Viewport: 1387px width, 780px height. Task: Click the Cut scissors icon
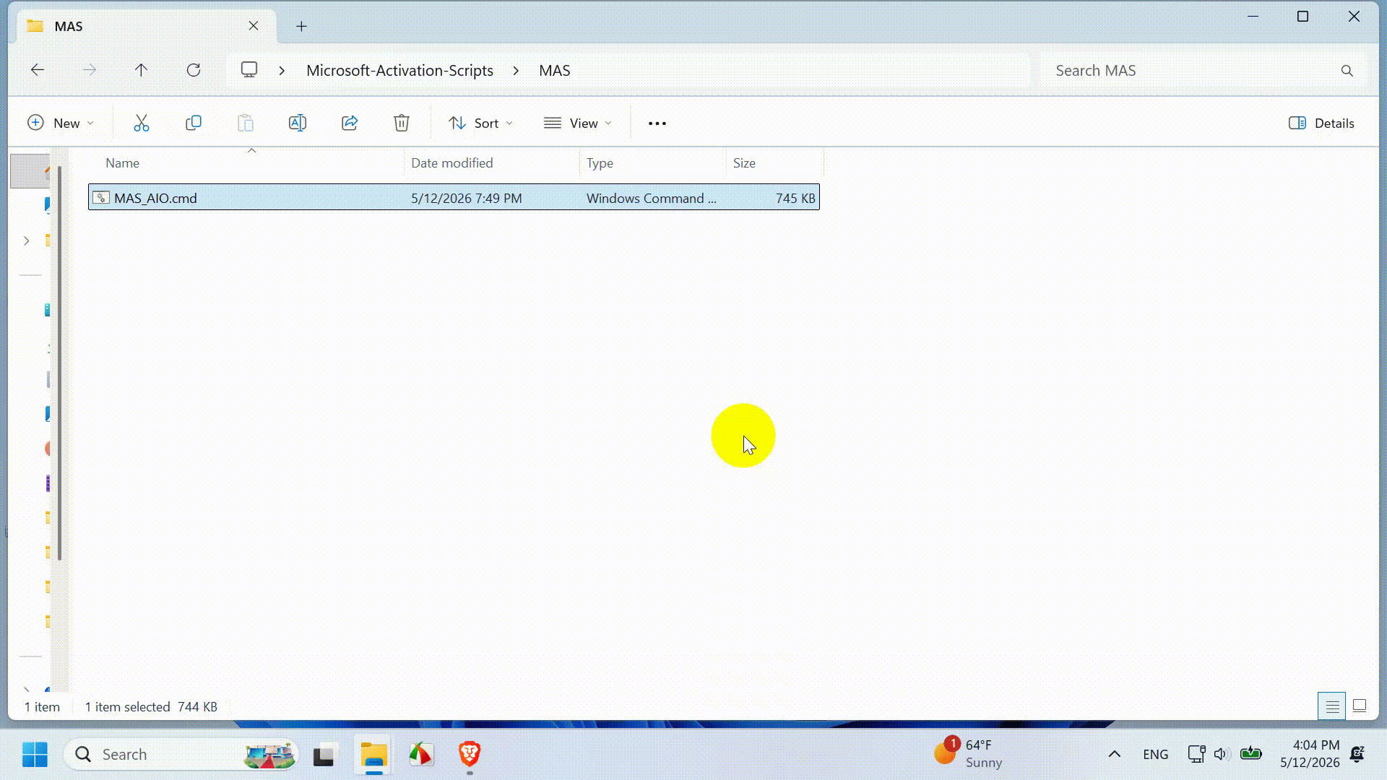click(142, 123)
